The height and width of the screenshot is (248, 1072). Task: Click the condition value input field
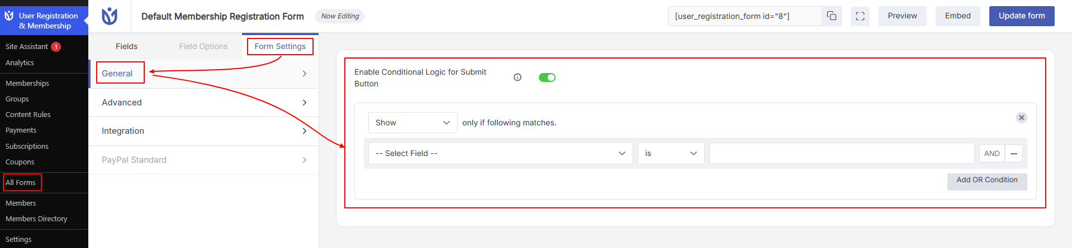tap(842, 153)
